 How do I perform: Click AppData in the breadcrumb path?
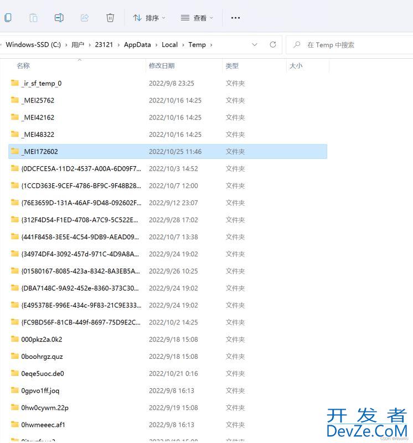(137, 45)
